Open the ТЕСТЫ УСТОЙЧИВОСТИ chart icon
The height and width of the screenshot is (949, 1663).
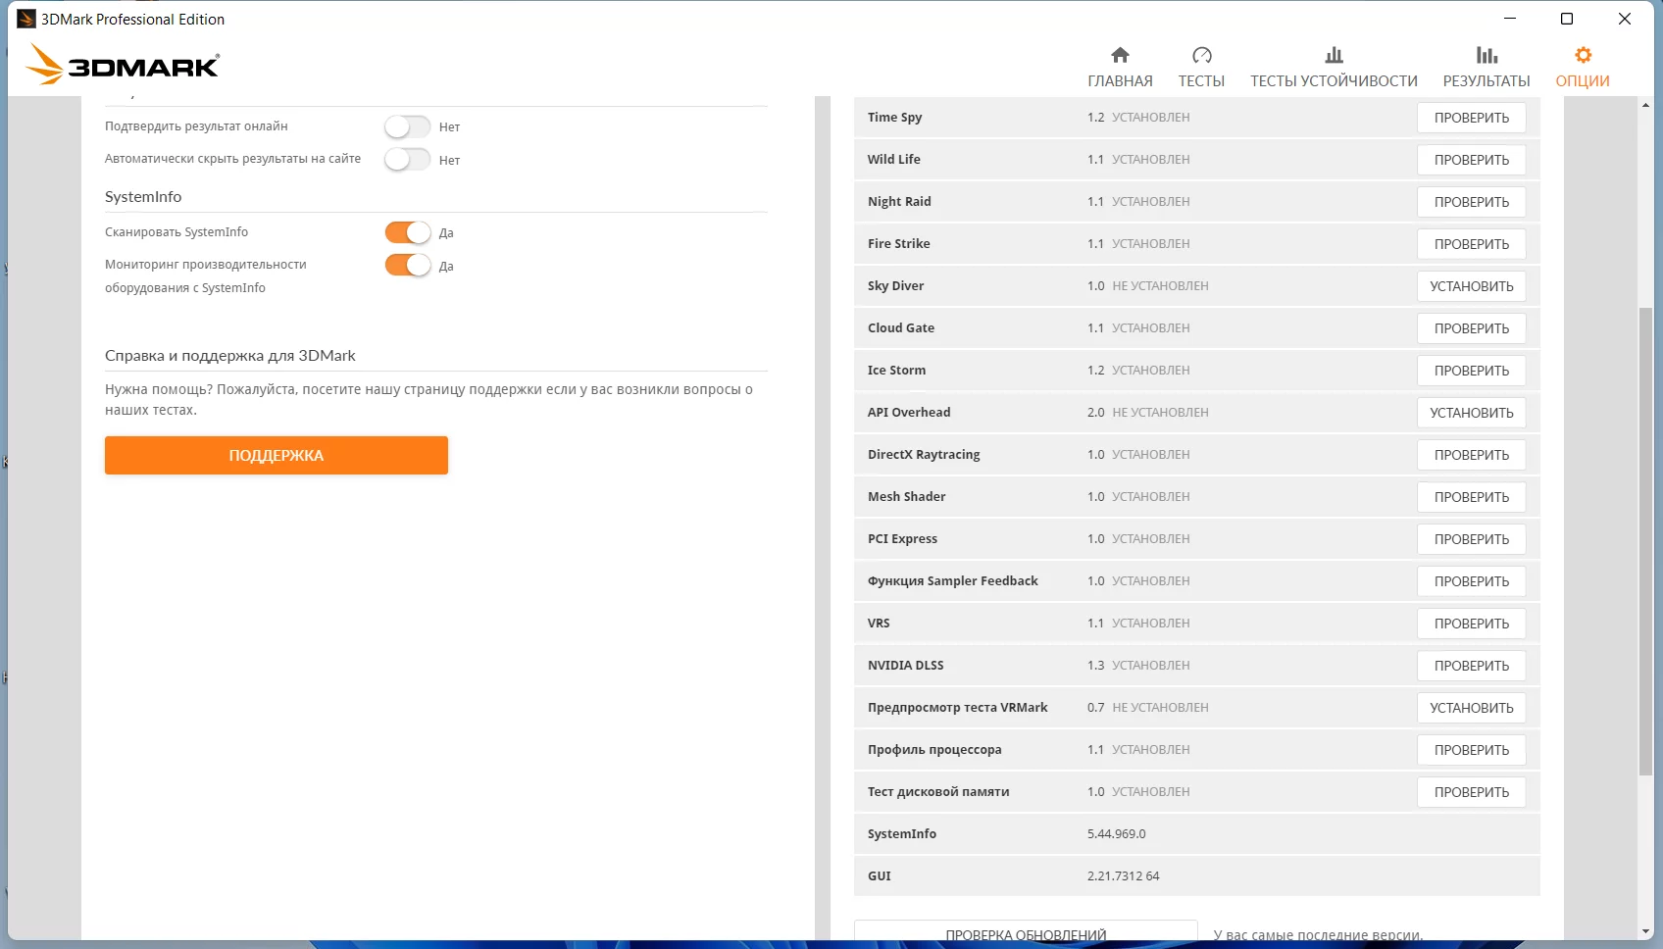pyautogui.click(x=1334, y=55)
